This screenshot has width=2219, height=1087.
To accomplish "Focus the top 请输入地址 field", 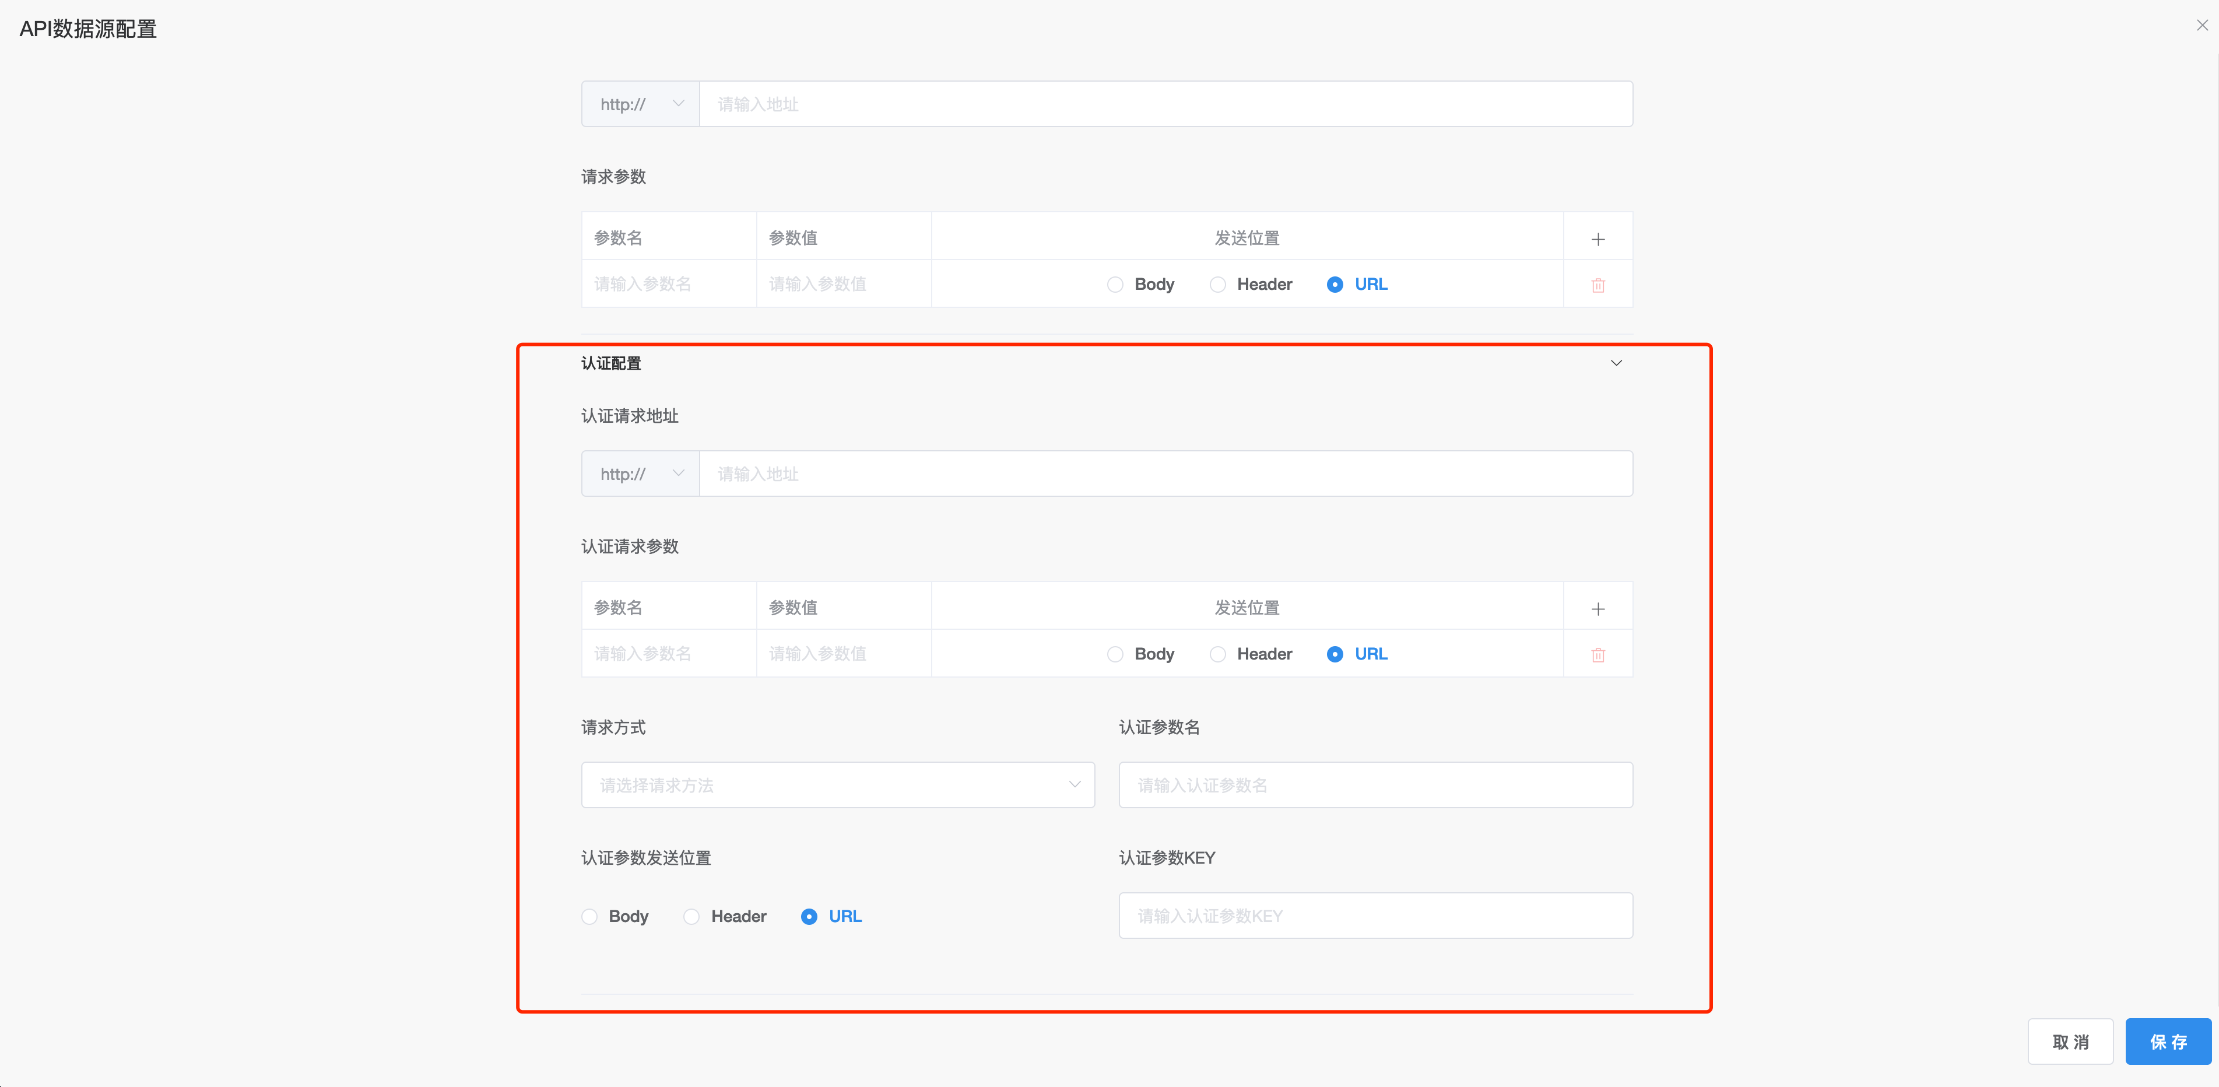I will pyautogui.click(x=1165, y=104).
